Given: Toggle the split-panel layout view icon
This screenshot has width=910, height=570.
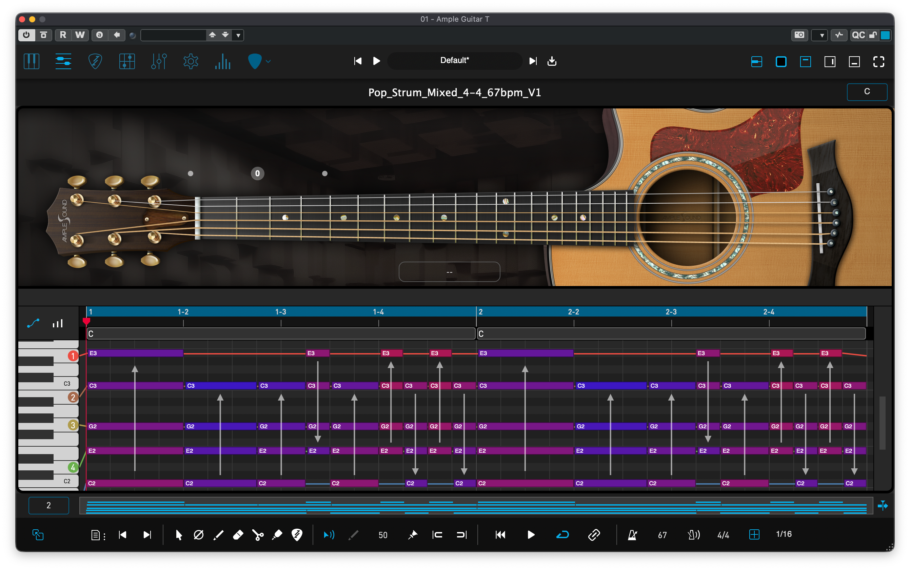Looking at the screenshot, I should coord(756,61).
